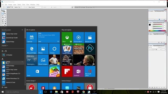Open the Photos tile
Image resolution: width=168 pixels, height=94 pixels.
43,49
